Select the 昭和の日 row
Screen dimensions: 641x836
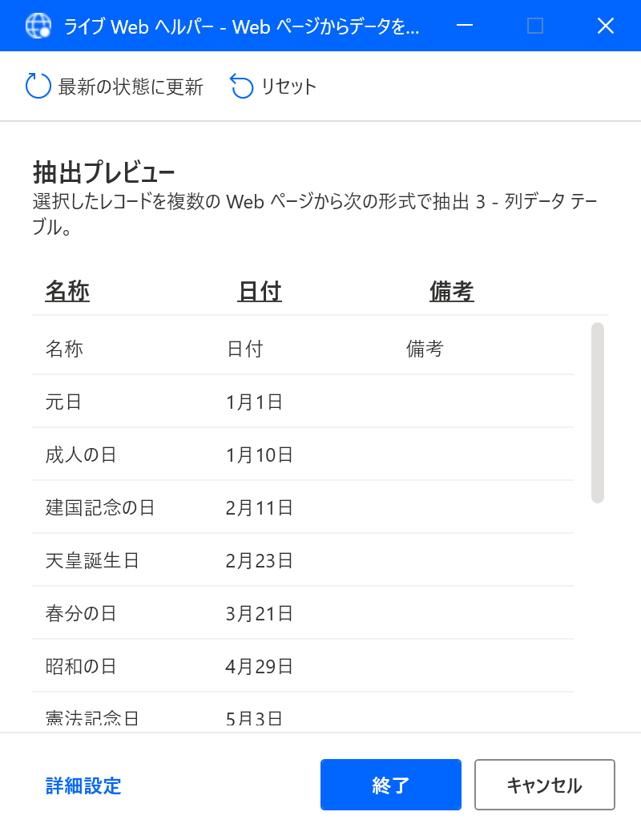(x=303, y=665)
